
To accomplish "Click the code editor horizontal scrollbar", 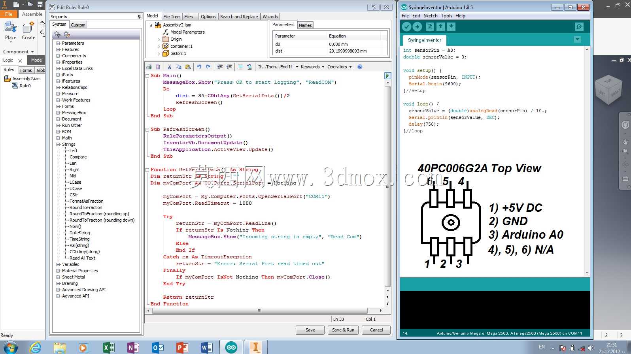I will [260, 311].
